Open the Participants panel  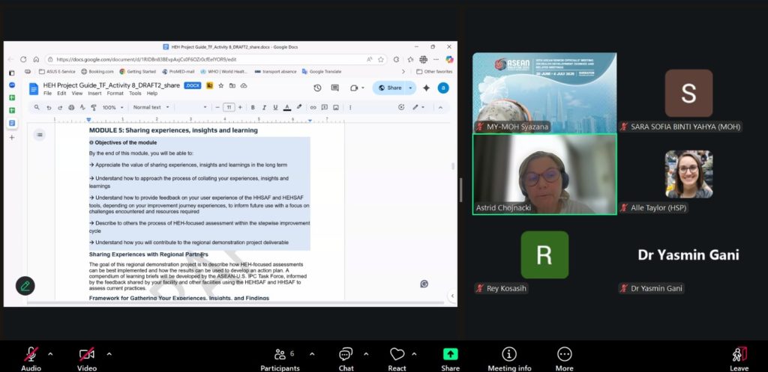point(280,354)
